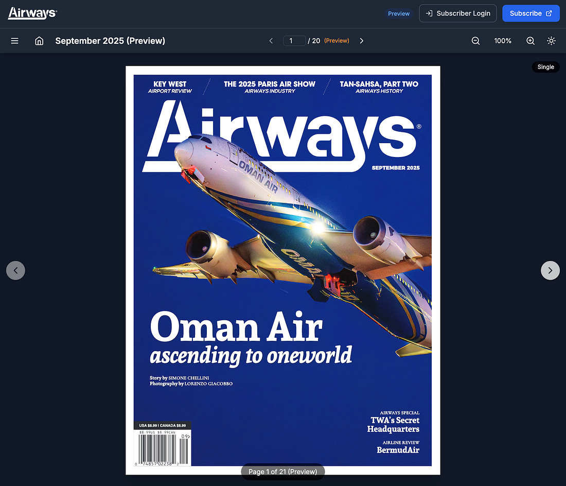Go to the home icon
The width and height of the screenshot is (566, 486).
[x=39, y=41]
